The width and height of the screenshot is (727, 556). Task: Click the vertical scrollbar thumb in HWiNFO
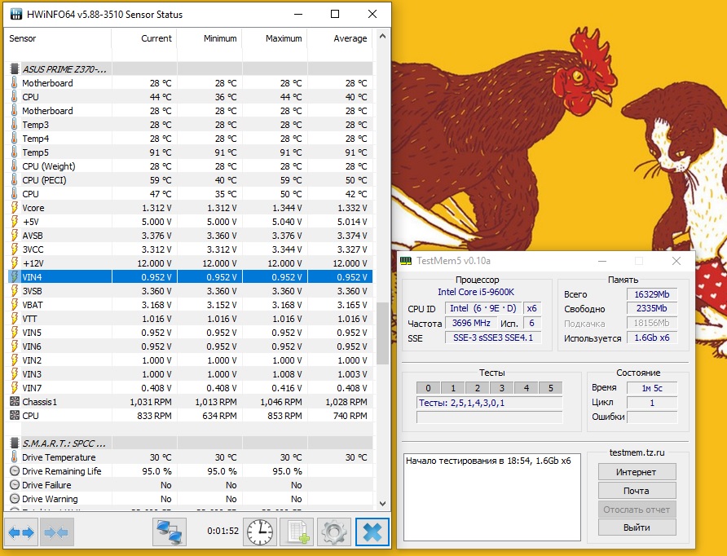click(382, 333)
